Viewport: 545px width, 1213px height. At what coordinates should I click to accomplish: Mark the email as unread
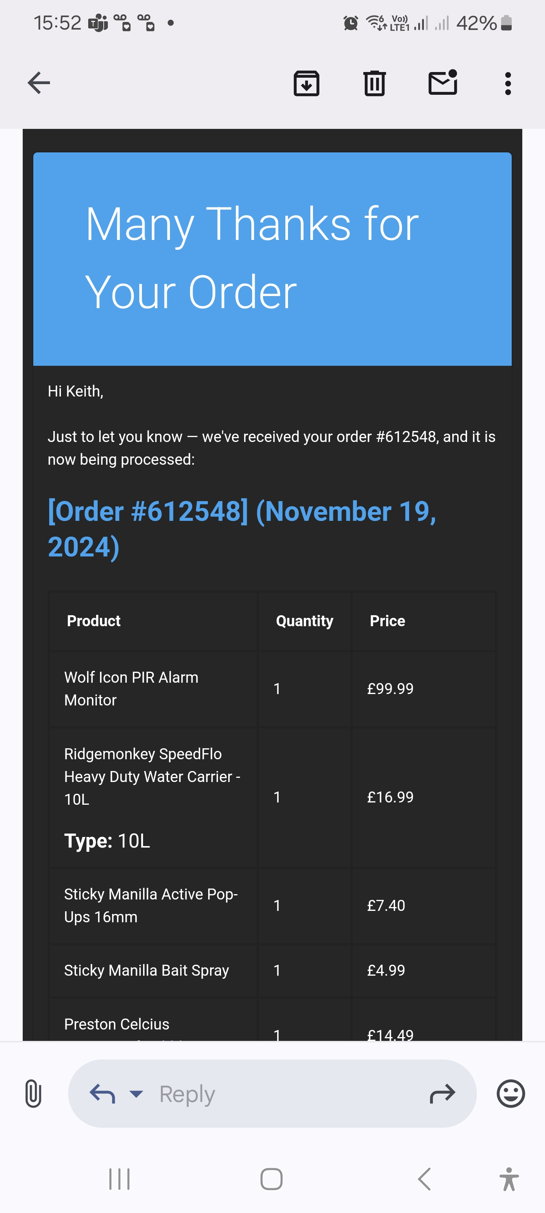[441, 83]
